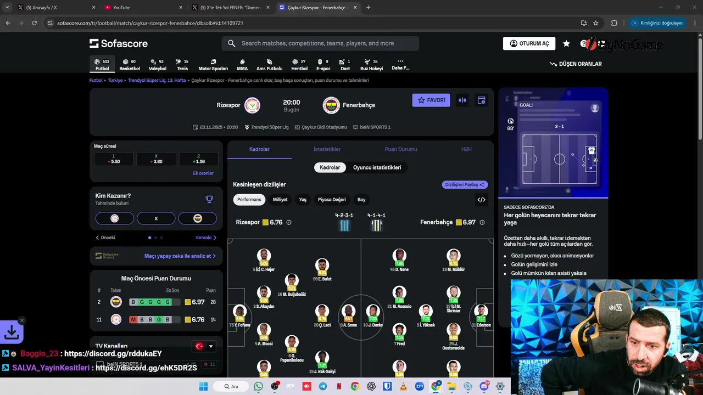Open the Tenis sport category
The image size is (703, 395).
tap(182, 65)
